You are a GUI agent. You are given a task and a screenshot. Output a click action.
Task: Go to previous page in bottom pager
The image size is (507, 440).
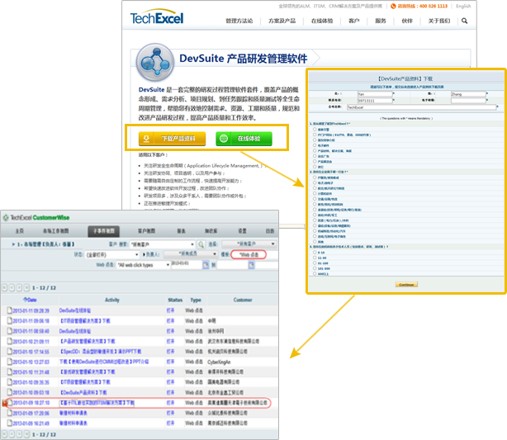(12, 434)
